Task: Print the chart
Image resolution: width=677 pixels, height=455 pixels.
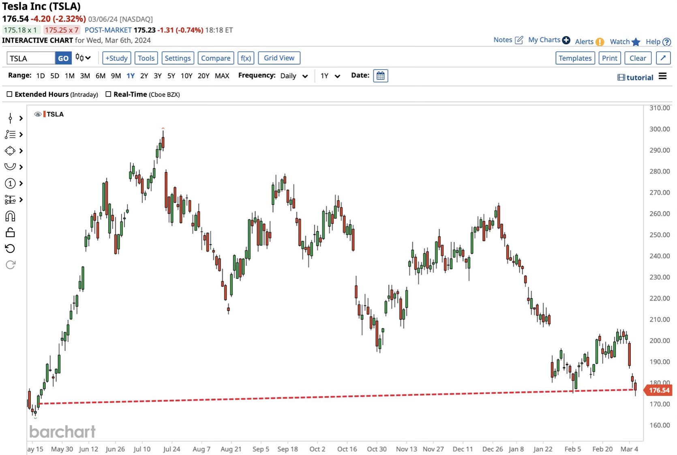Action: coord(609,58)
